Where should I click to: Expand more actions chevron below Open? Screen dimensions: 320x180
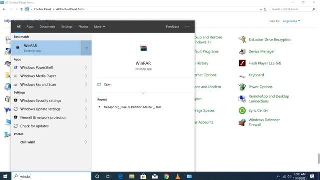pyautogui.click(x=143, y=93)
